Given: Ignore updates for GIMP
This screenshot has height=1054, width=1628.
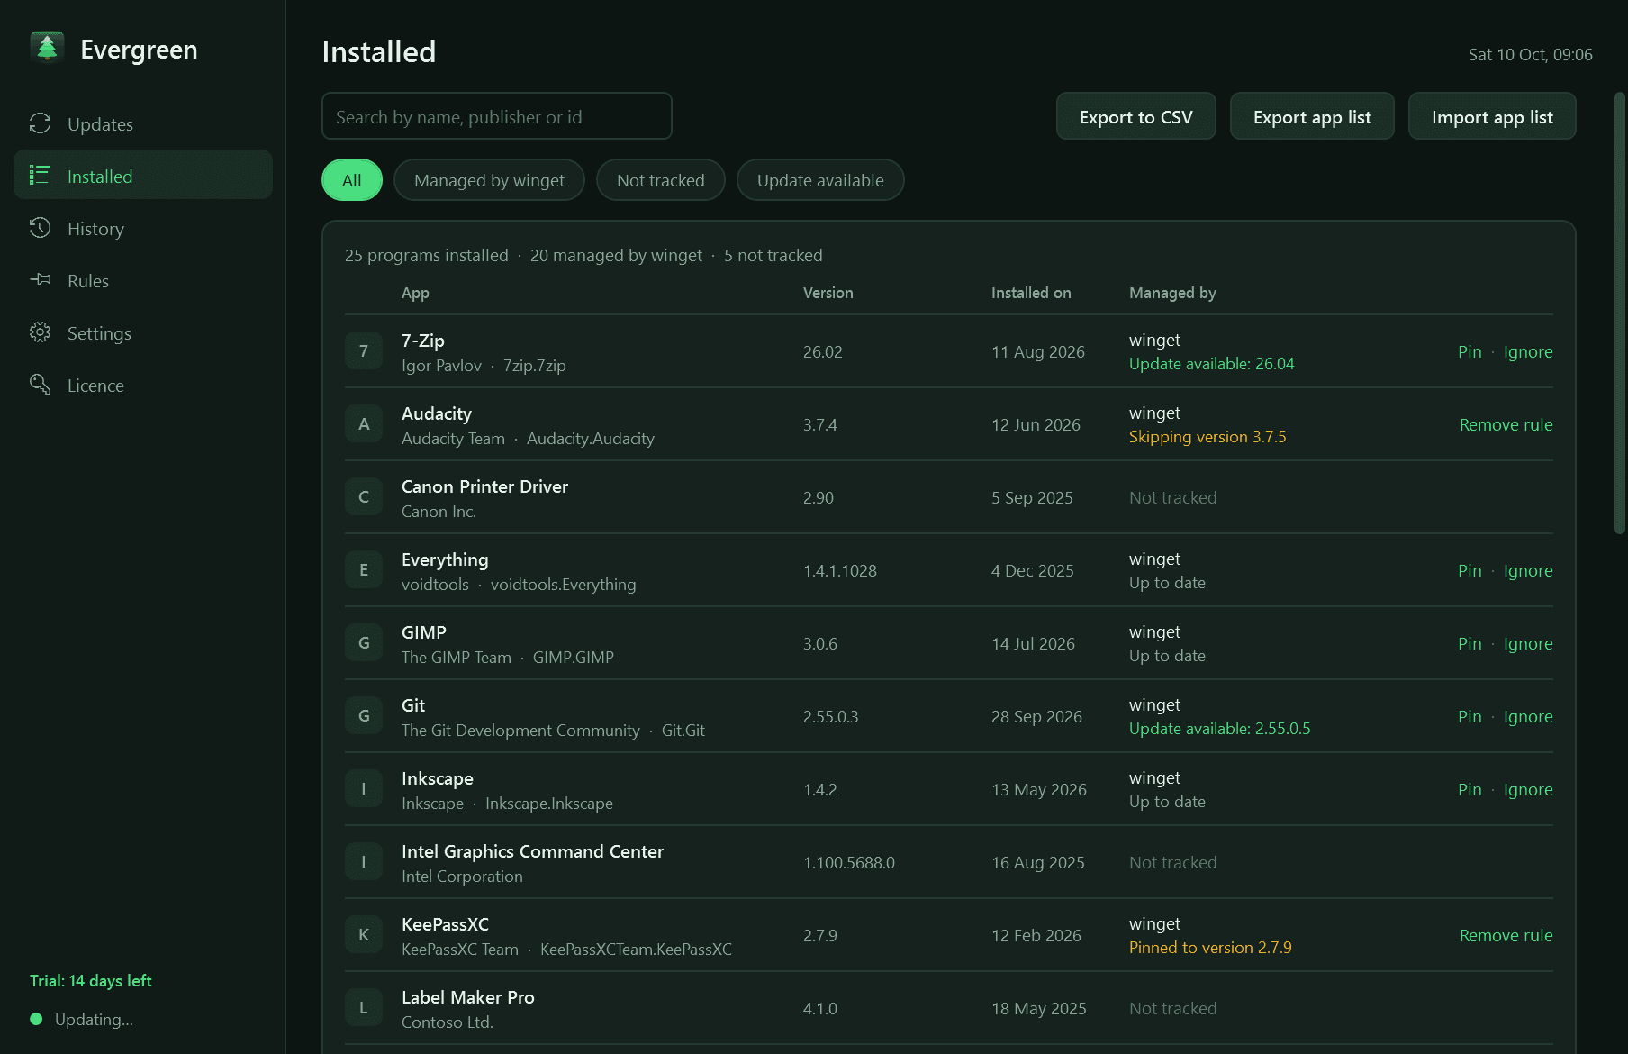Looking at the screenshot, I should 1528,643.
